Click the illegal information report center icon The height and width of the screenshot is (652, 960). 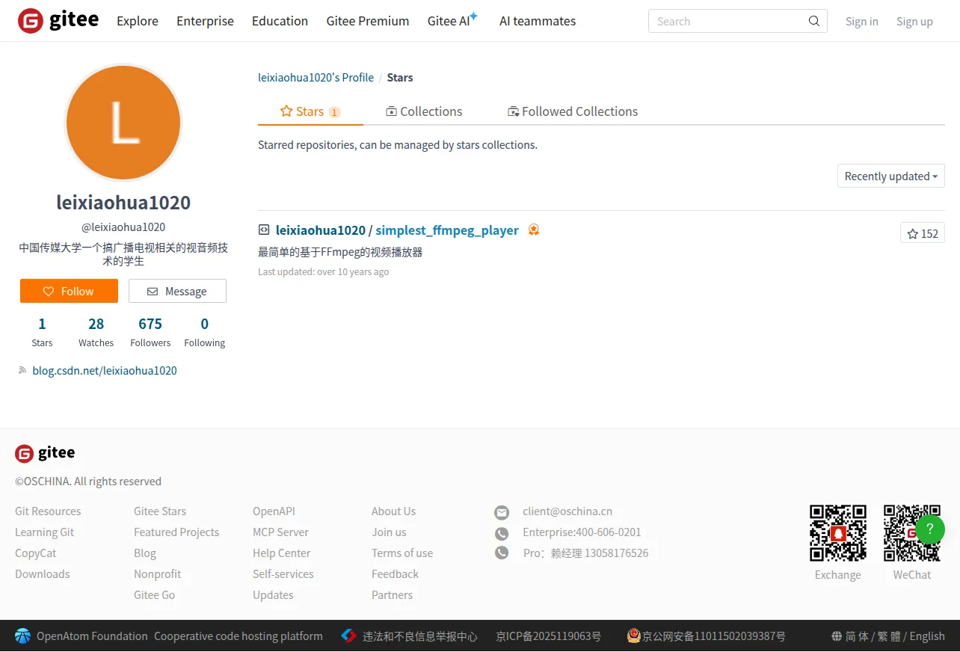[348, 636]
